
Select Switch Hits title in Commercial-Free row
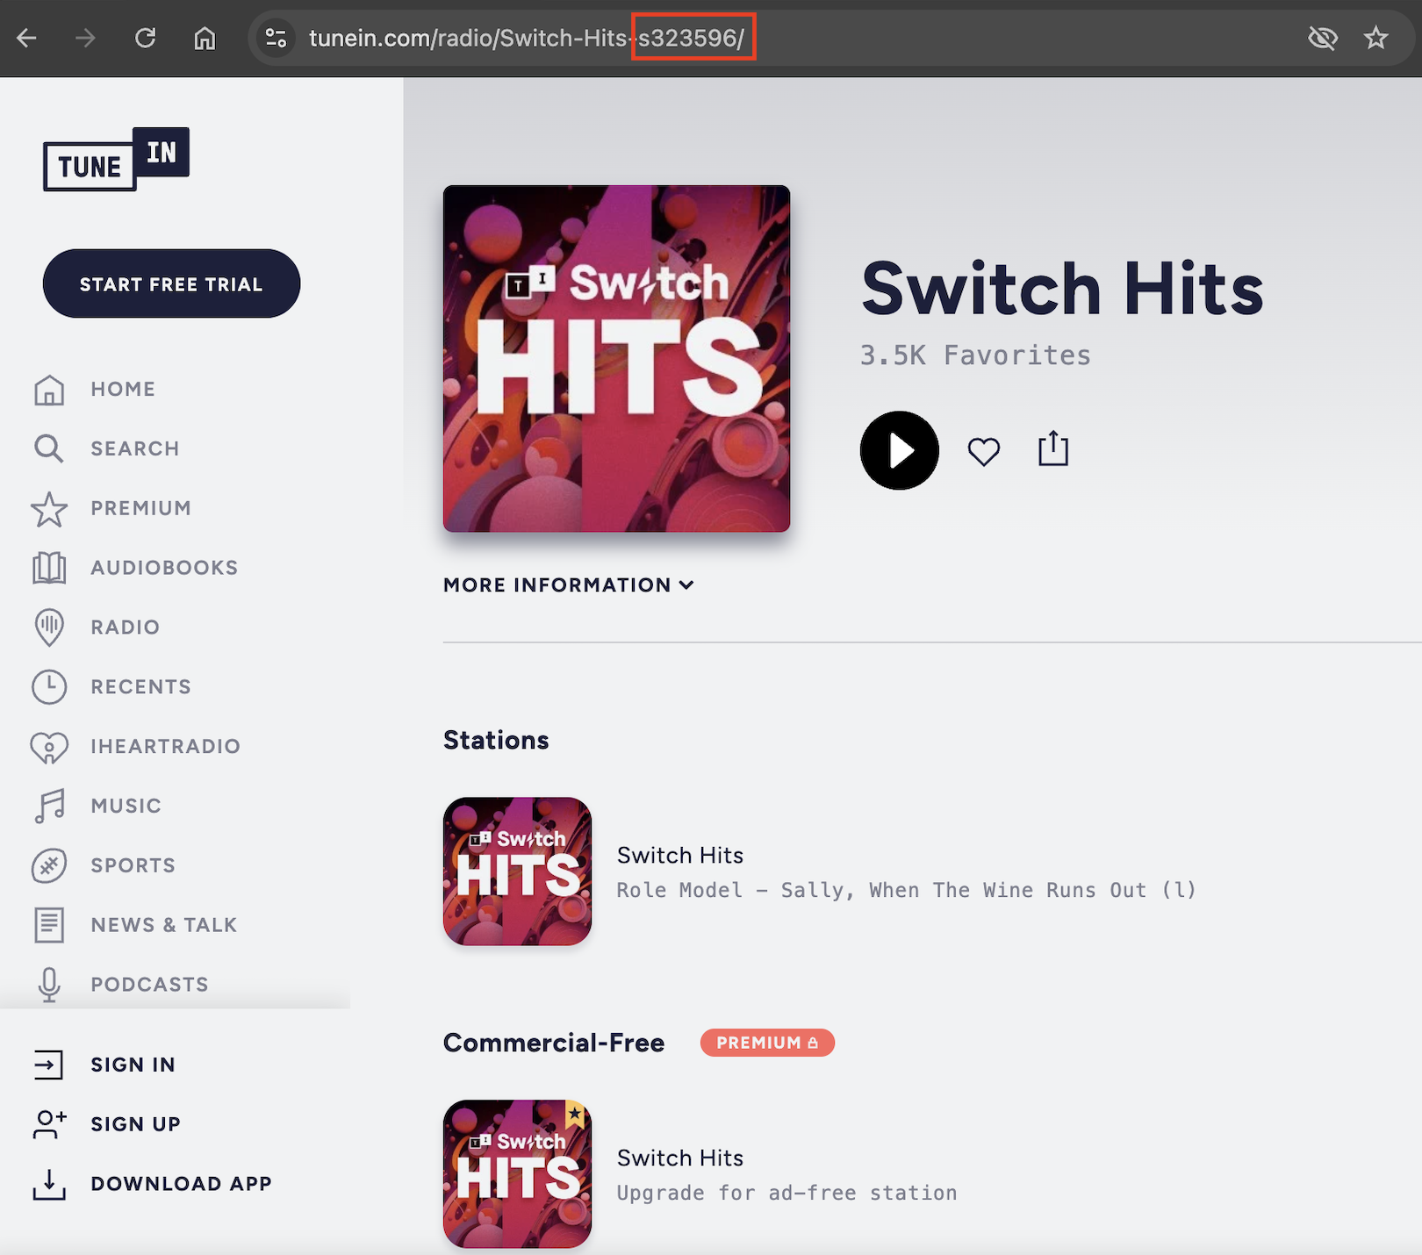click(x=680, y=1158)
